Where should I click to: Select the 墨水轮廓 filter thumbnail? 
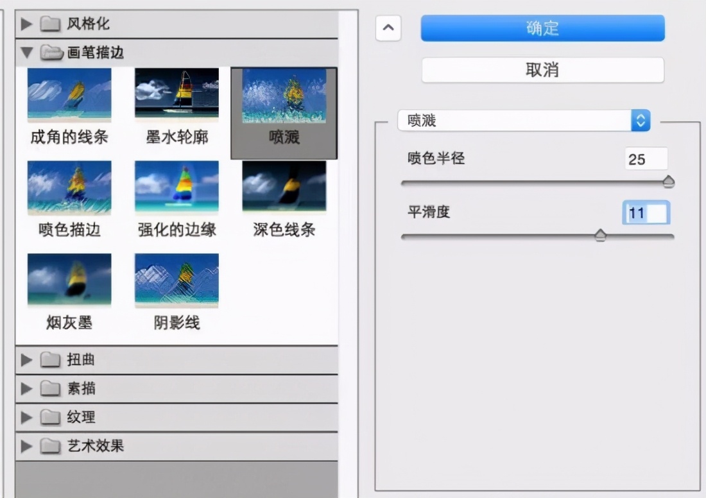[x=176, y=96]
